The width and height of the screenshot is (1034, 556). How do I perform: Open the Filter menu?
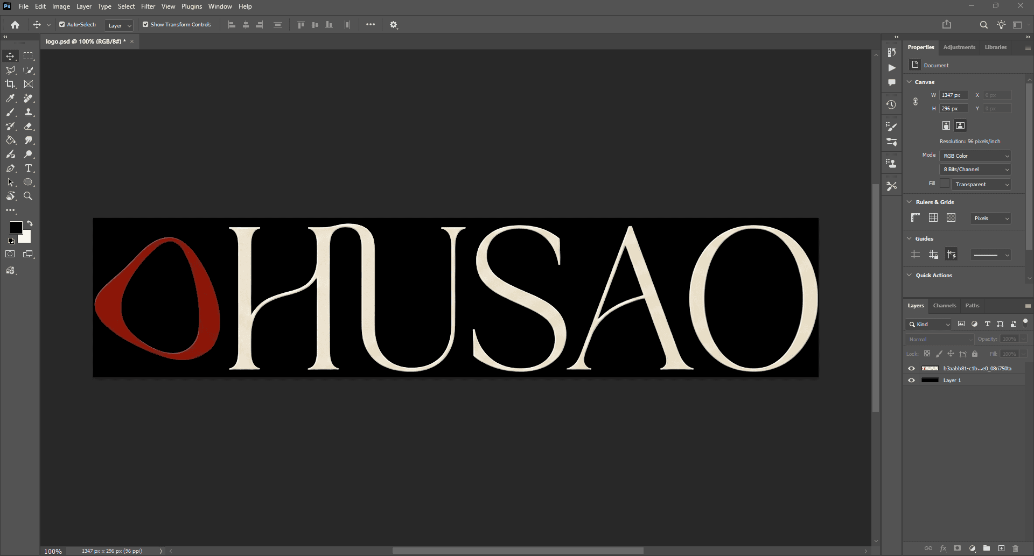[x=148, y=6]
